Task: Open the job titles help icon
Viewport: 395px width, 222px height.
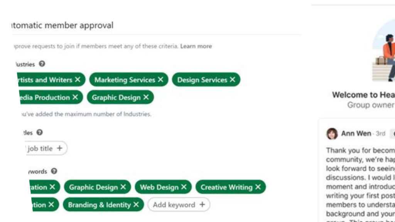Action: (40, 133)
